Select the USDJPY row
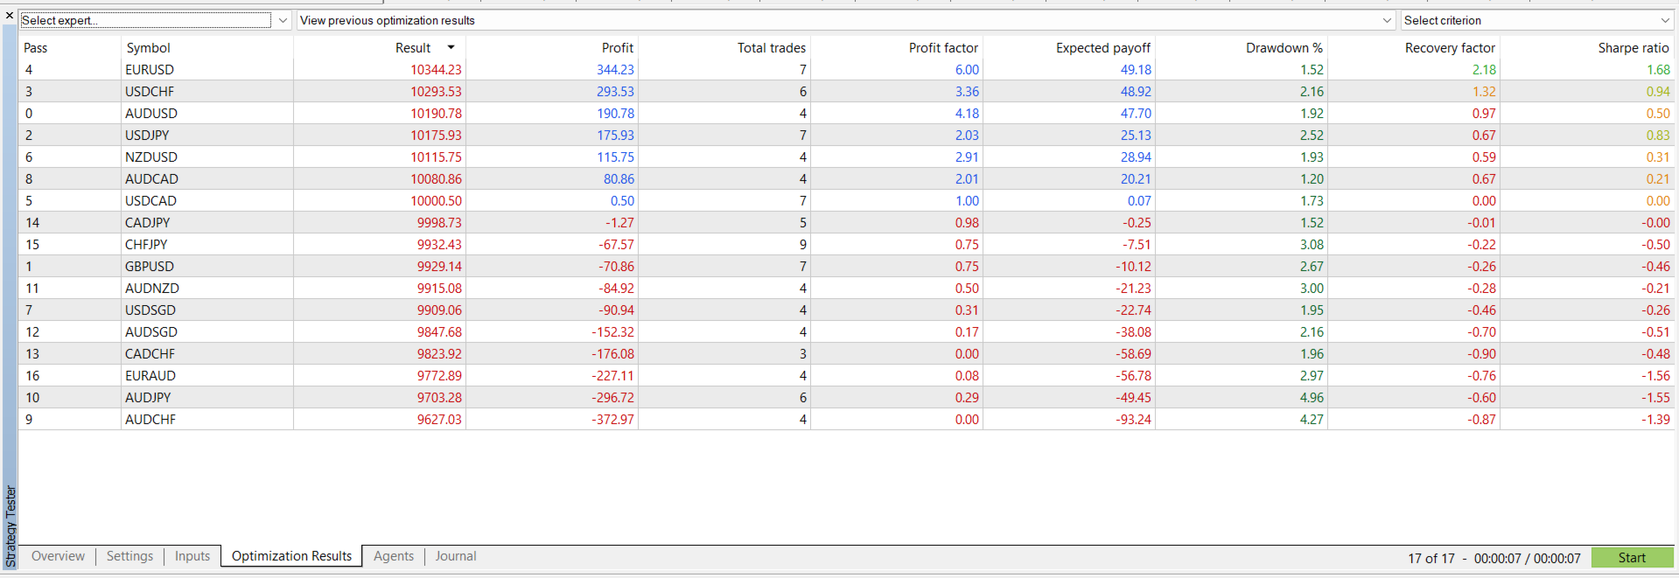The width and height of the screenshot is (1679, 578). [x=846, y=136]
